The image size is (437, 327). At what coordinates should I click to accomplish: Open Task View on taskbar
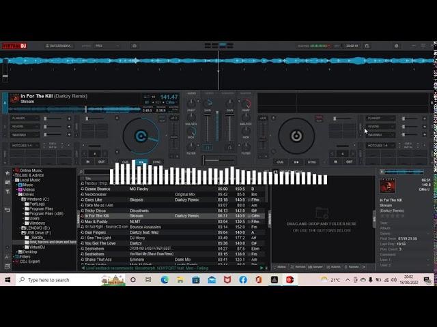point(148,280)
